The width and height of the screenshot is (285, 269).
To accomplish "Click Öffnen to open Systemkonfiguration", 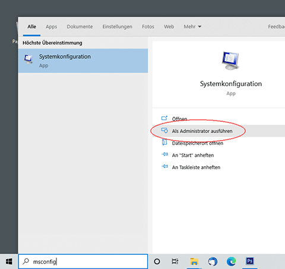I will (179, 119).
